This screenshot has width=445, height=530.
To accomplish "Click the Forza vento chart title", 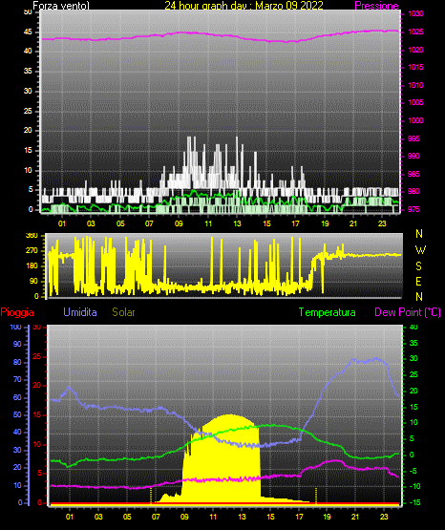I will pos(61,6).
